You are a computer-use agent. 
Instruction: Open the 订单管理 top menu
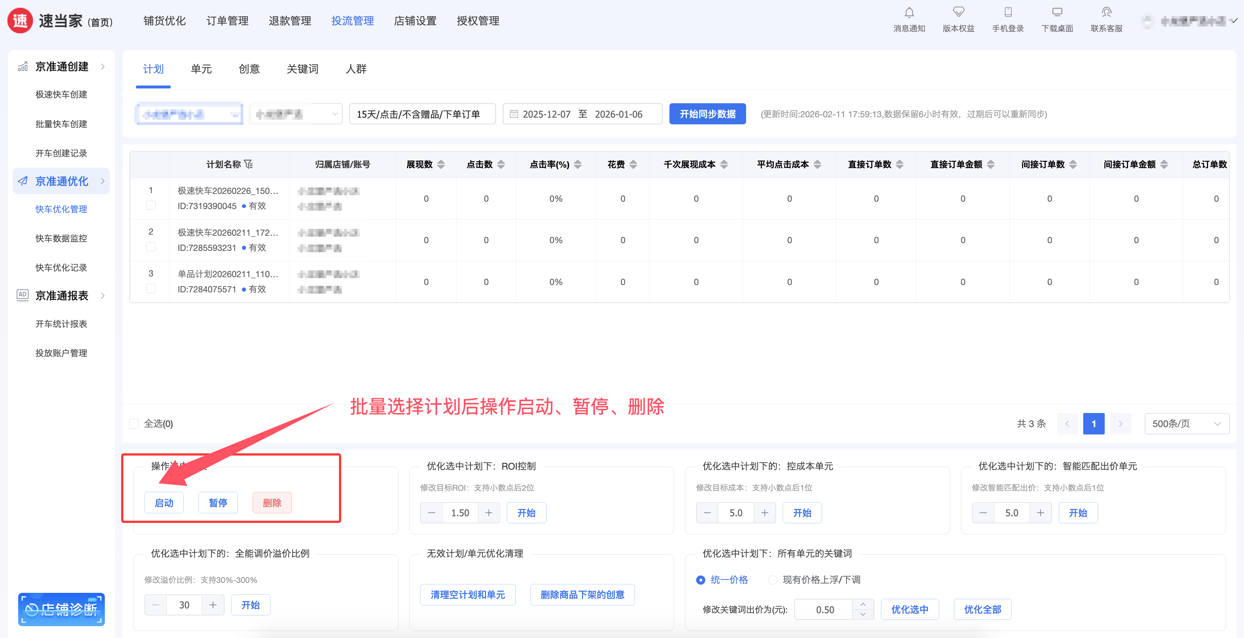227,21
